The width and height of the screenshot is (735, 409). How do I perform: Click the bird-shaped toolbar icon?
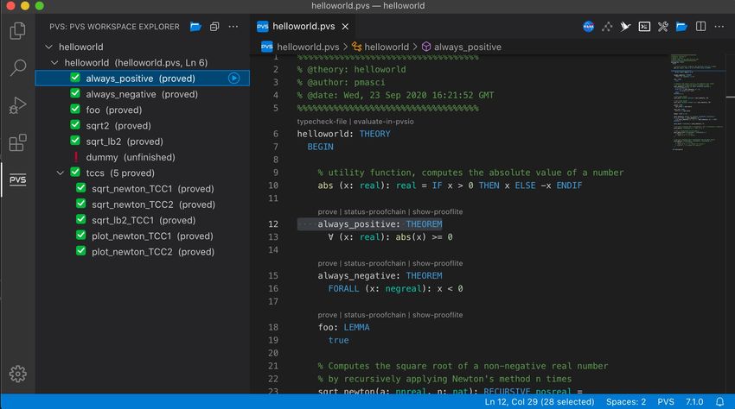625,27
